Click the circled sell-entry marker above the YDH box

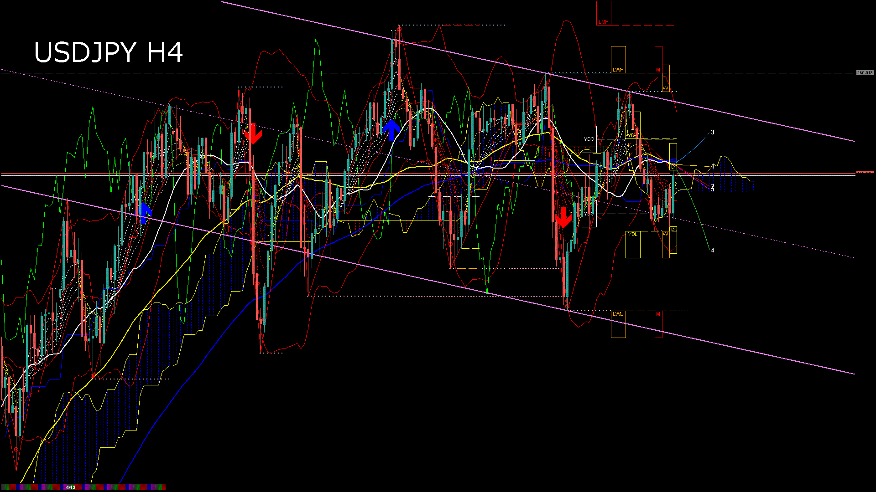click(x=629, y=95)
